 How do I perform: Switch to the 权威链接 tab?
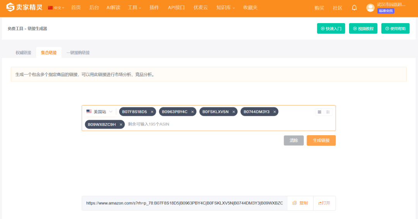coord(24,53)
